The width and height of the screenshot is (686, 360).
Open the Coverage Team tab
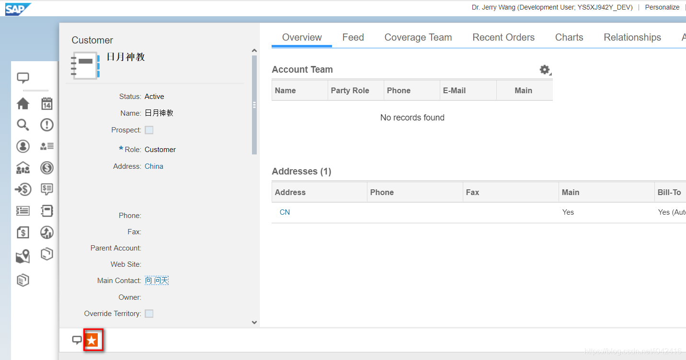(x=418, y=37)
